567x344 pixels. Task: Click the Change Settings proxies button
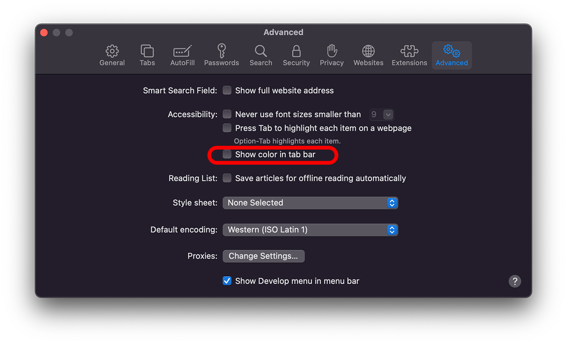(263, 256)
